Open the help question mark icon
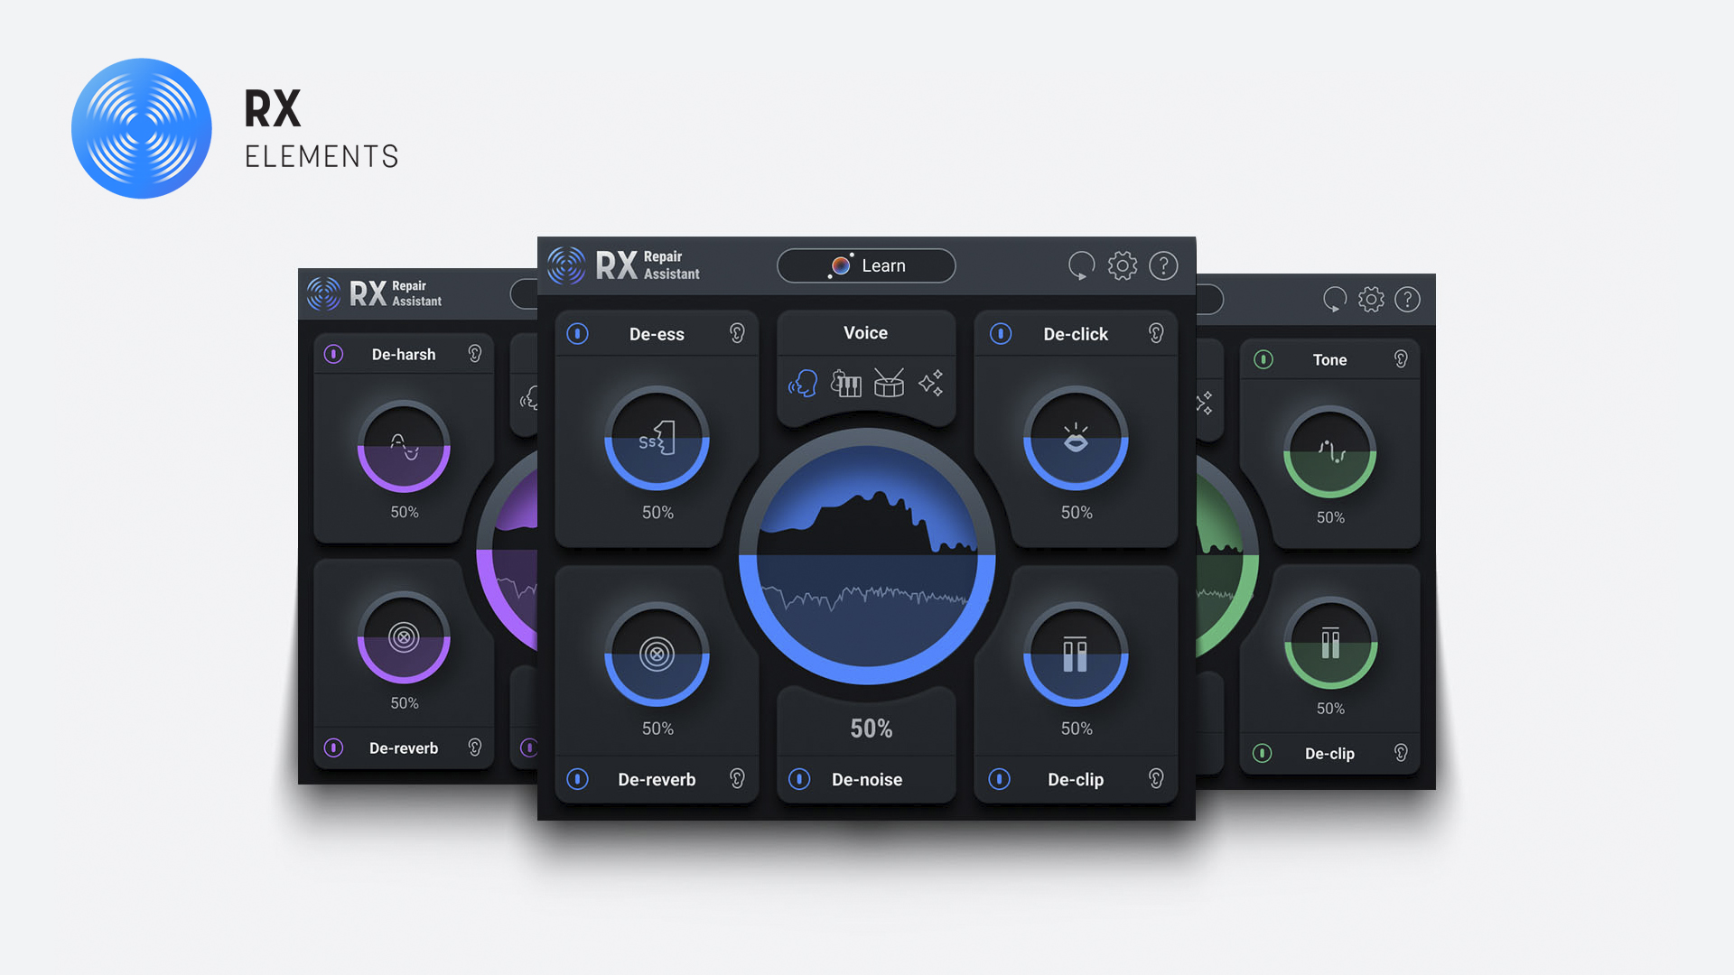The height and width of the screenshot is (975, 1734). click(x=1163, y=266)
